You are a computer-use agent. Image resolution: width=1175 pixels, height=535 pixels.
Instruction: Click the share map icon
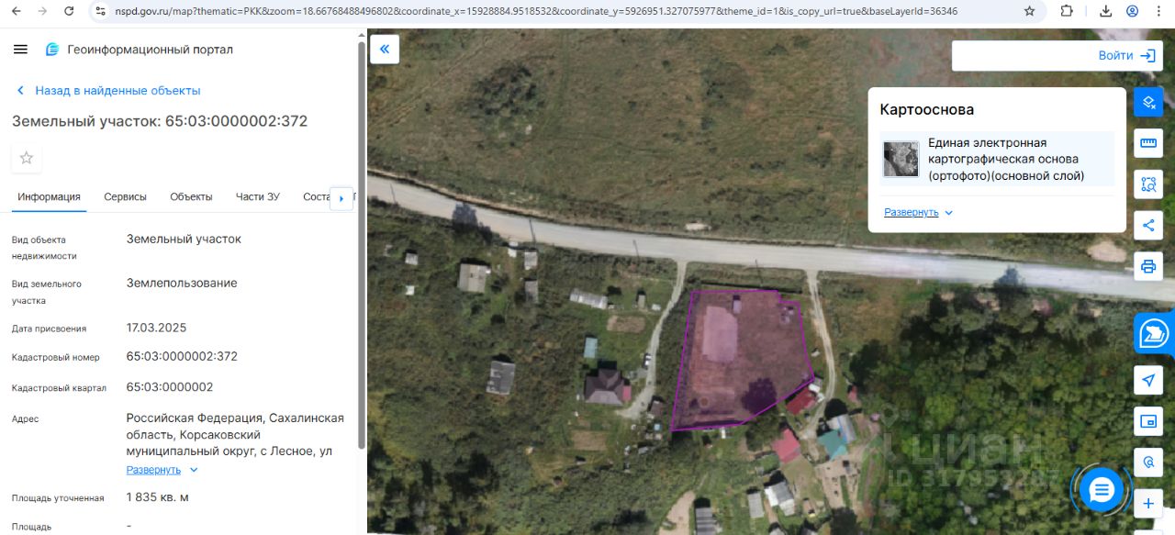click(1148, 225)
